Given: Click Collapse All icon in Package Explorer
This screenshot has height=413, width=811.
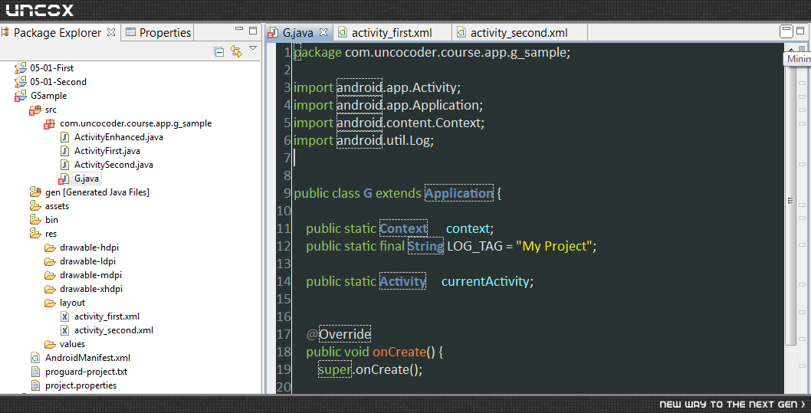Looking at the screenshot, I should coord(219,51).
